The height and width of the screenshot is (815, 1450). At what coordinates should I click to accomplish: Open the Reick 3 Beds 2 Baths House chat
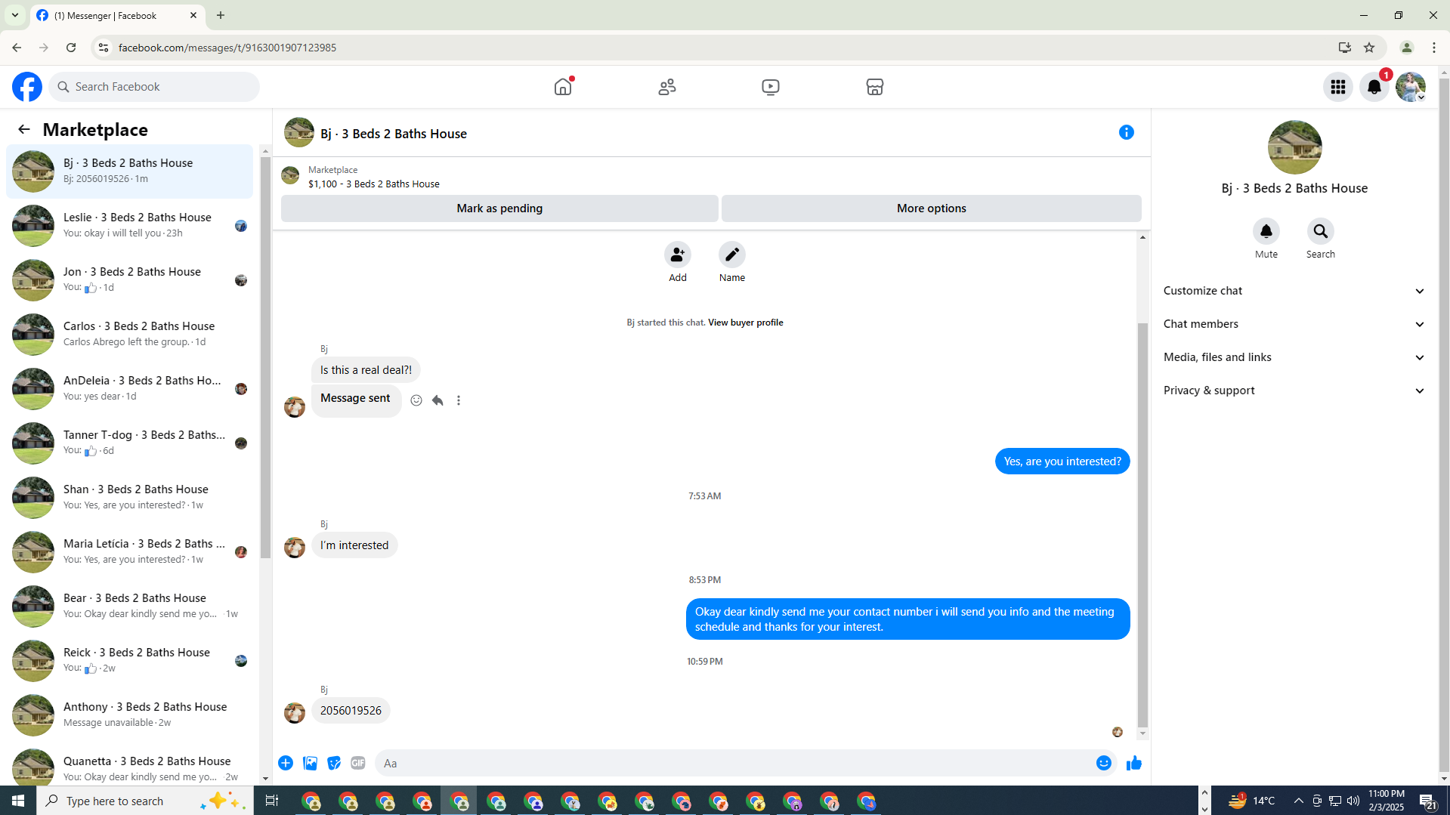130,660
